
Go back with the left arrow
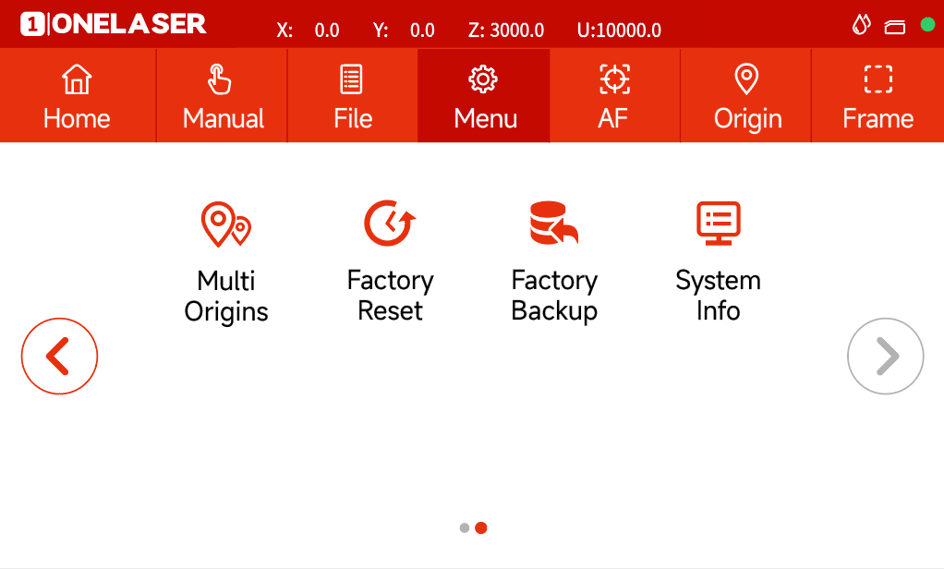tap(59, 356)
